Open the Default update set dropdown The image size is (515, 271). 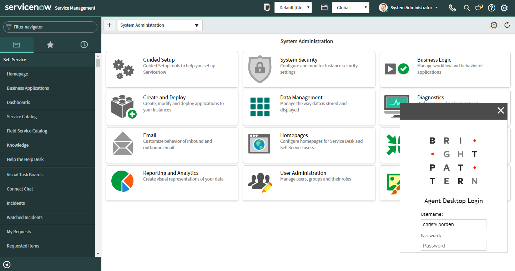[x=293, y=7]
